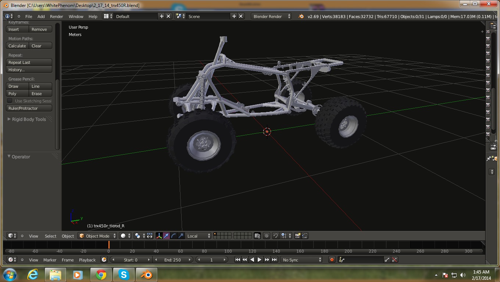Delete the current Scene with X button
Image resolution: width=500 pixels, height=282 pixels.
click(241, 16)
